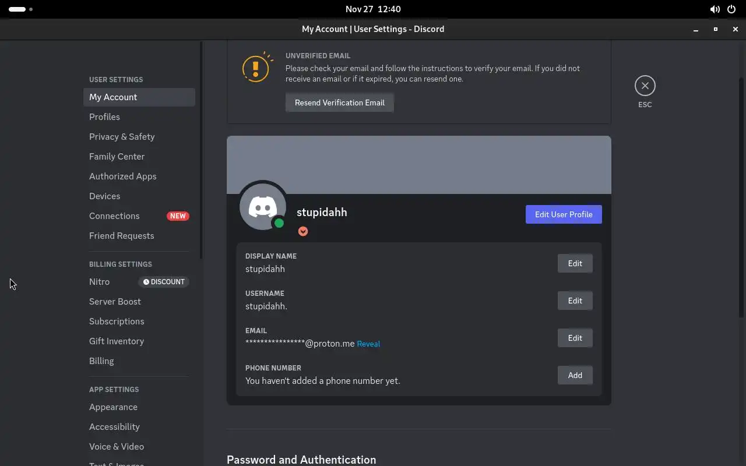Select Voice & Video settings
The height and width of the screenshot is (466, 746).
[117, 446]
